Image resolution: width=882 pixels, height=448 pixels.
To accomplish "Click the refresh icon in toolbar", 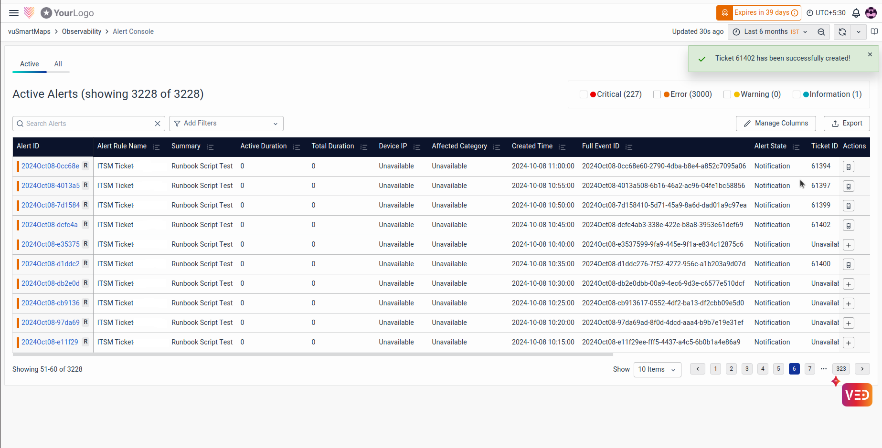I will coord(842,32).
